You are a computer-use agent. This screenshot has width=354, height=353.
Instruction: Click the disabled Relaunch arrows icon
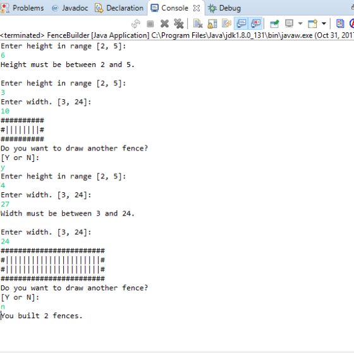[x=136, y=23]
